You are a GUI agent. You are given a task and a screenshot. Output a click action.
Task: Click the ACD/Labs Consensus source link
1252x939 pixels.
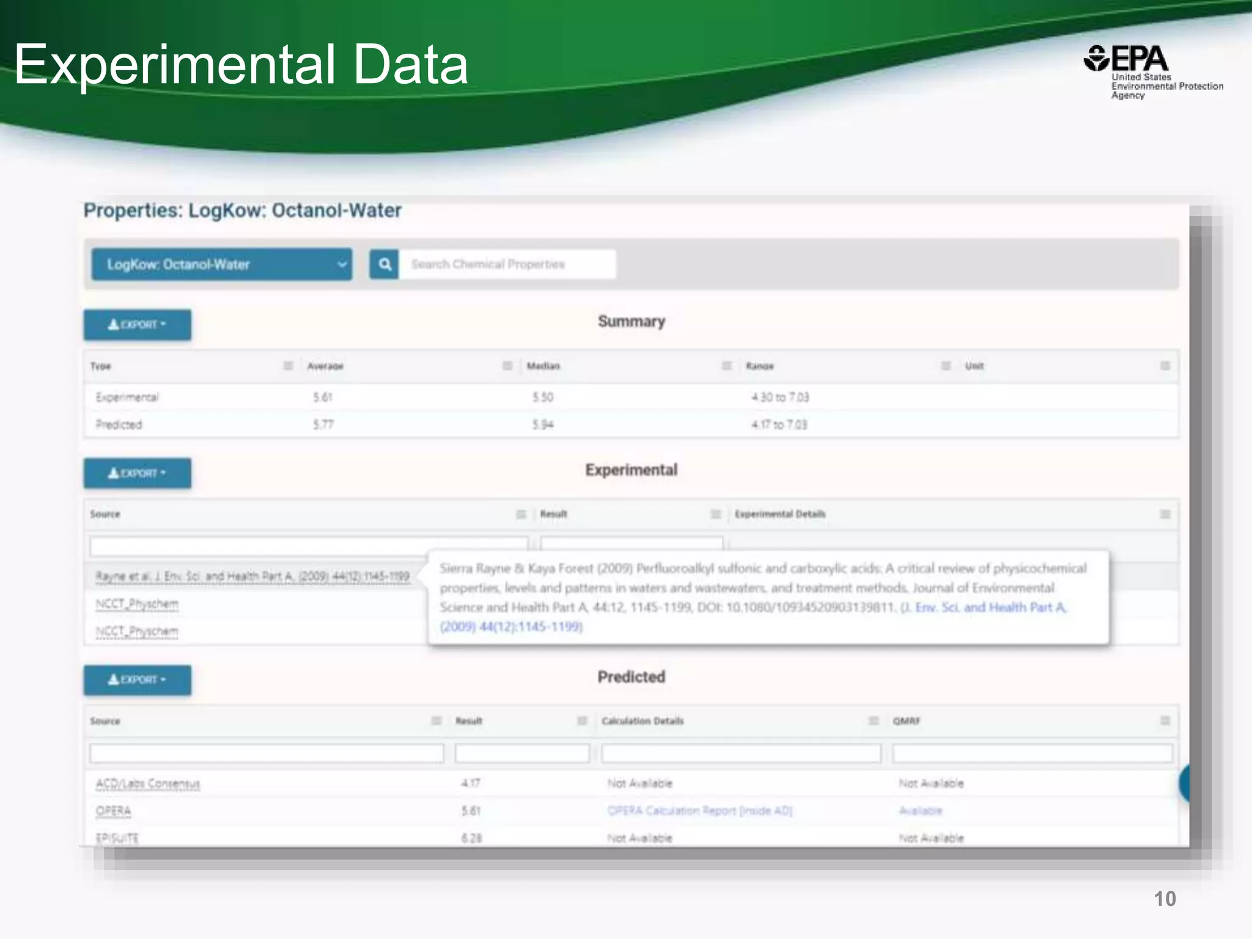coord(148,784)
